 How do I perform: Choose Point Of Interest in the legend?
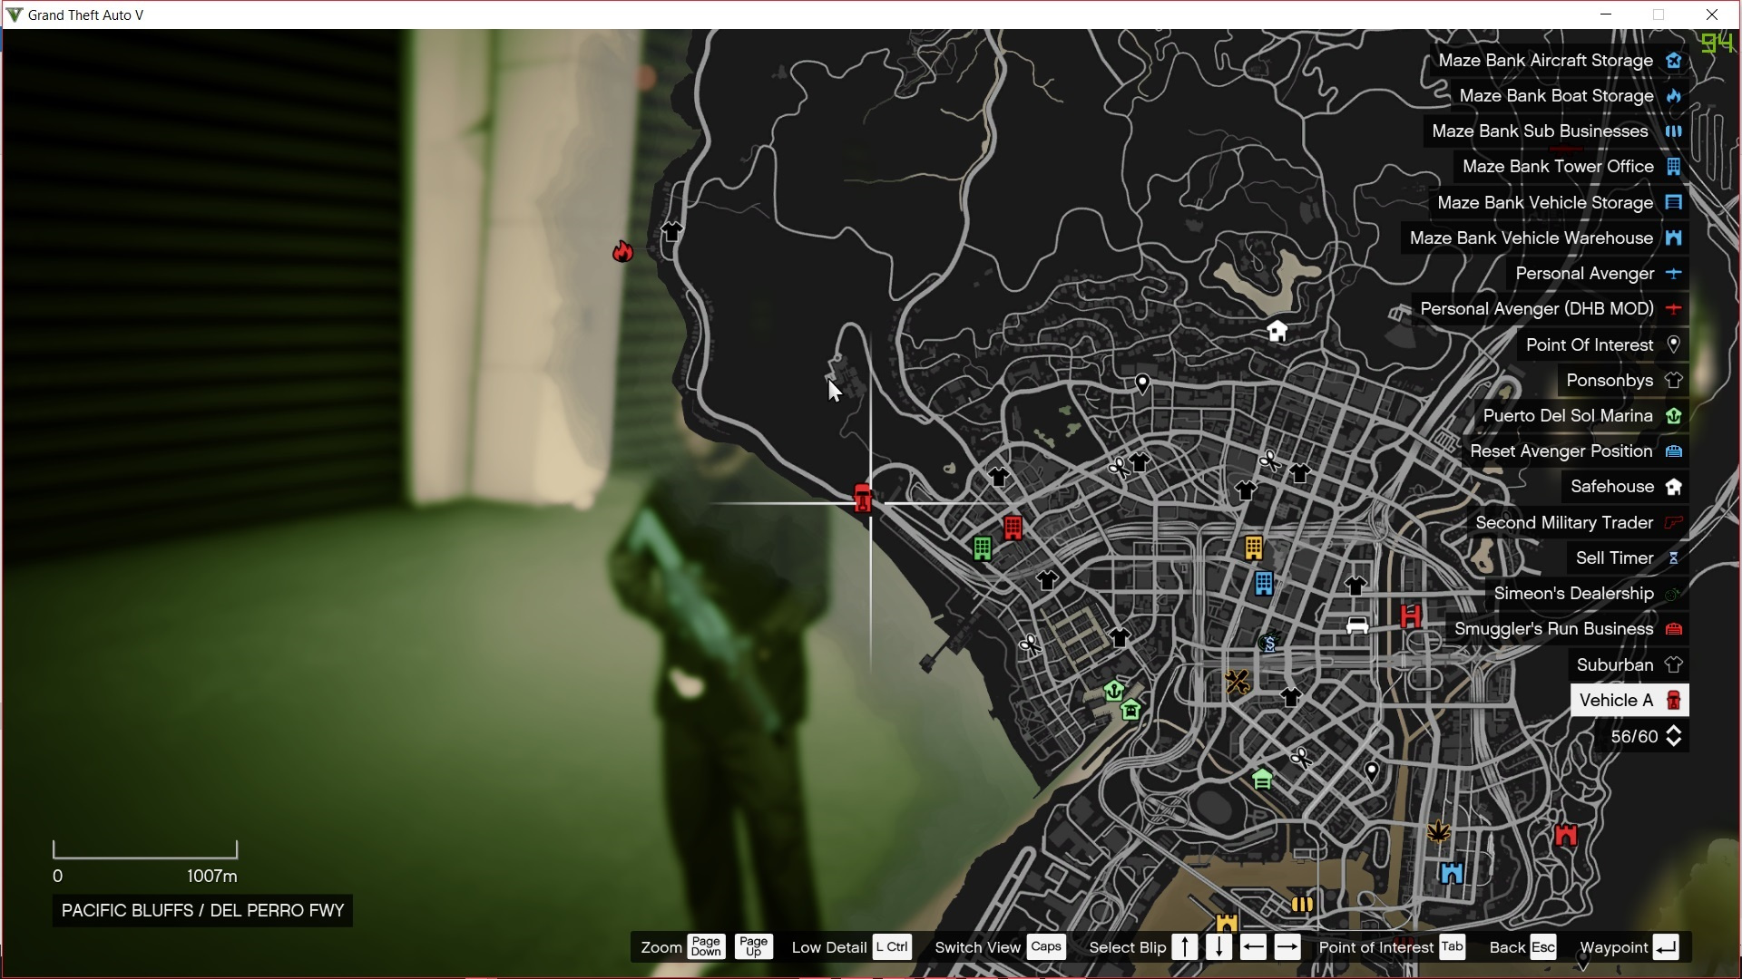(1603, 345)
